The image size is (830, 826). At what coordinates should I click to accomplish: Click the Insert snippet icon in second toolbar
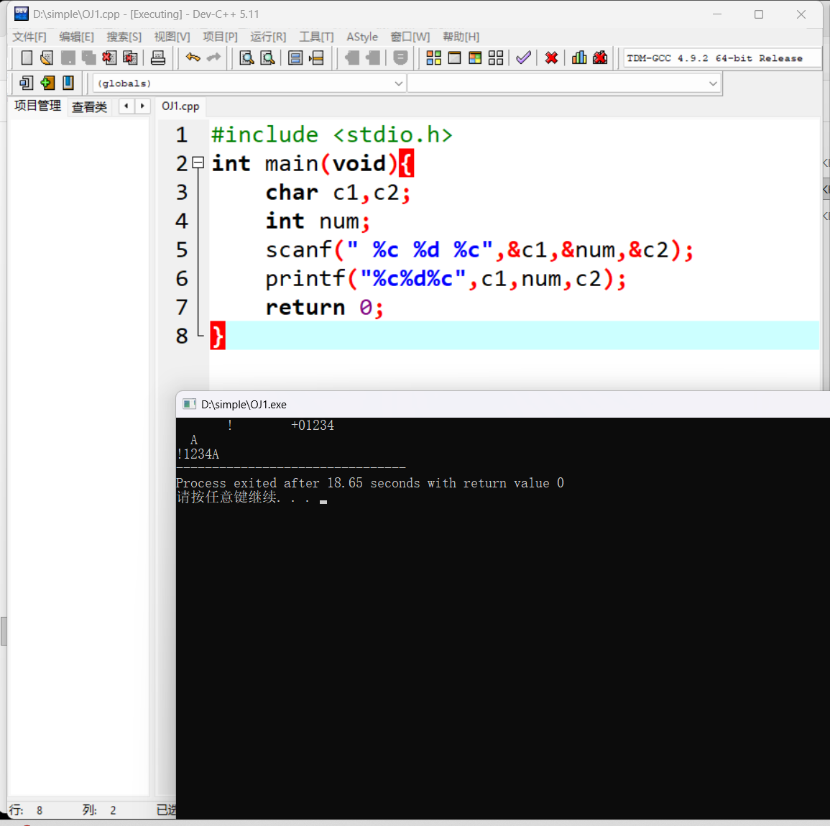pos(26,83)
